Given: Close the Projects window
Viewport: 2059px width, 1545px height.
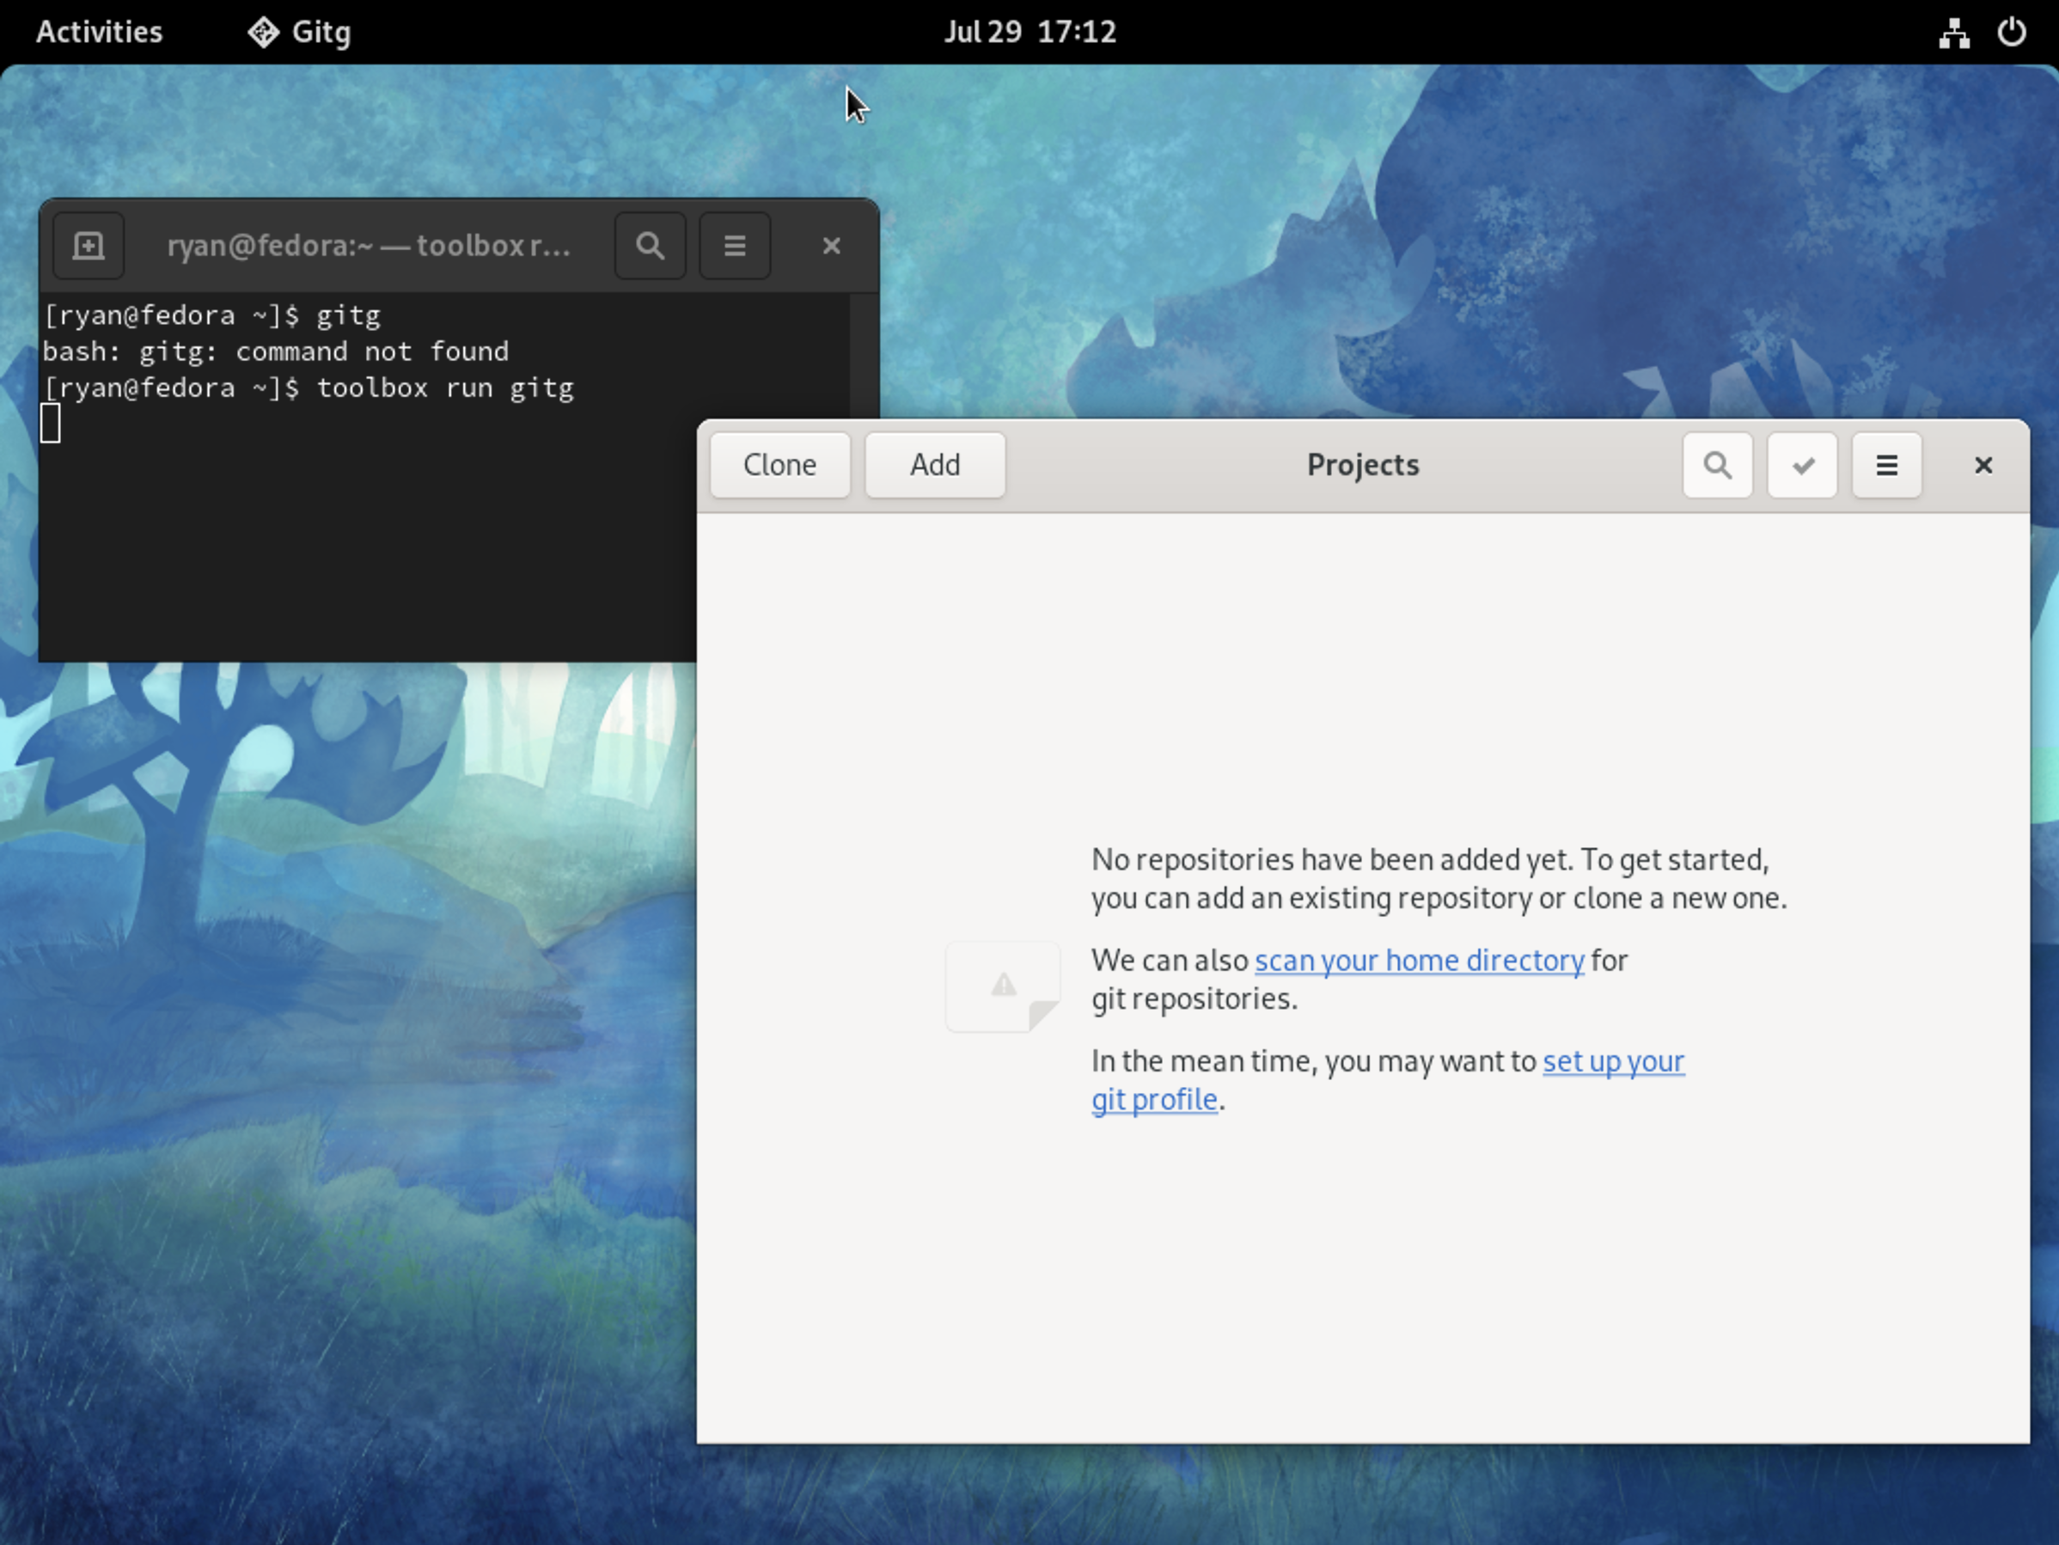Looking at the screenshot, I should point(1983,464).
